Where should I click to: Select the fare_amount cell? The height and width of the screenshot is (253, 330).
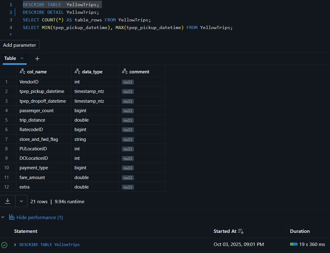[x=44, y=177]
